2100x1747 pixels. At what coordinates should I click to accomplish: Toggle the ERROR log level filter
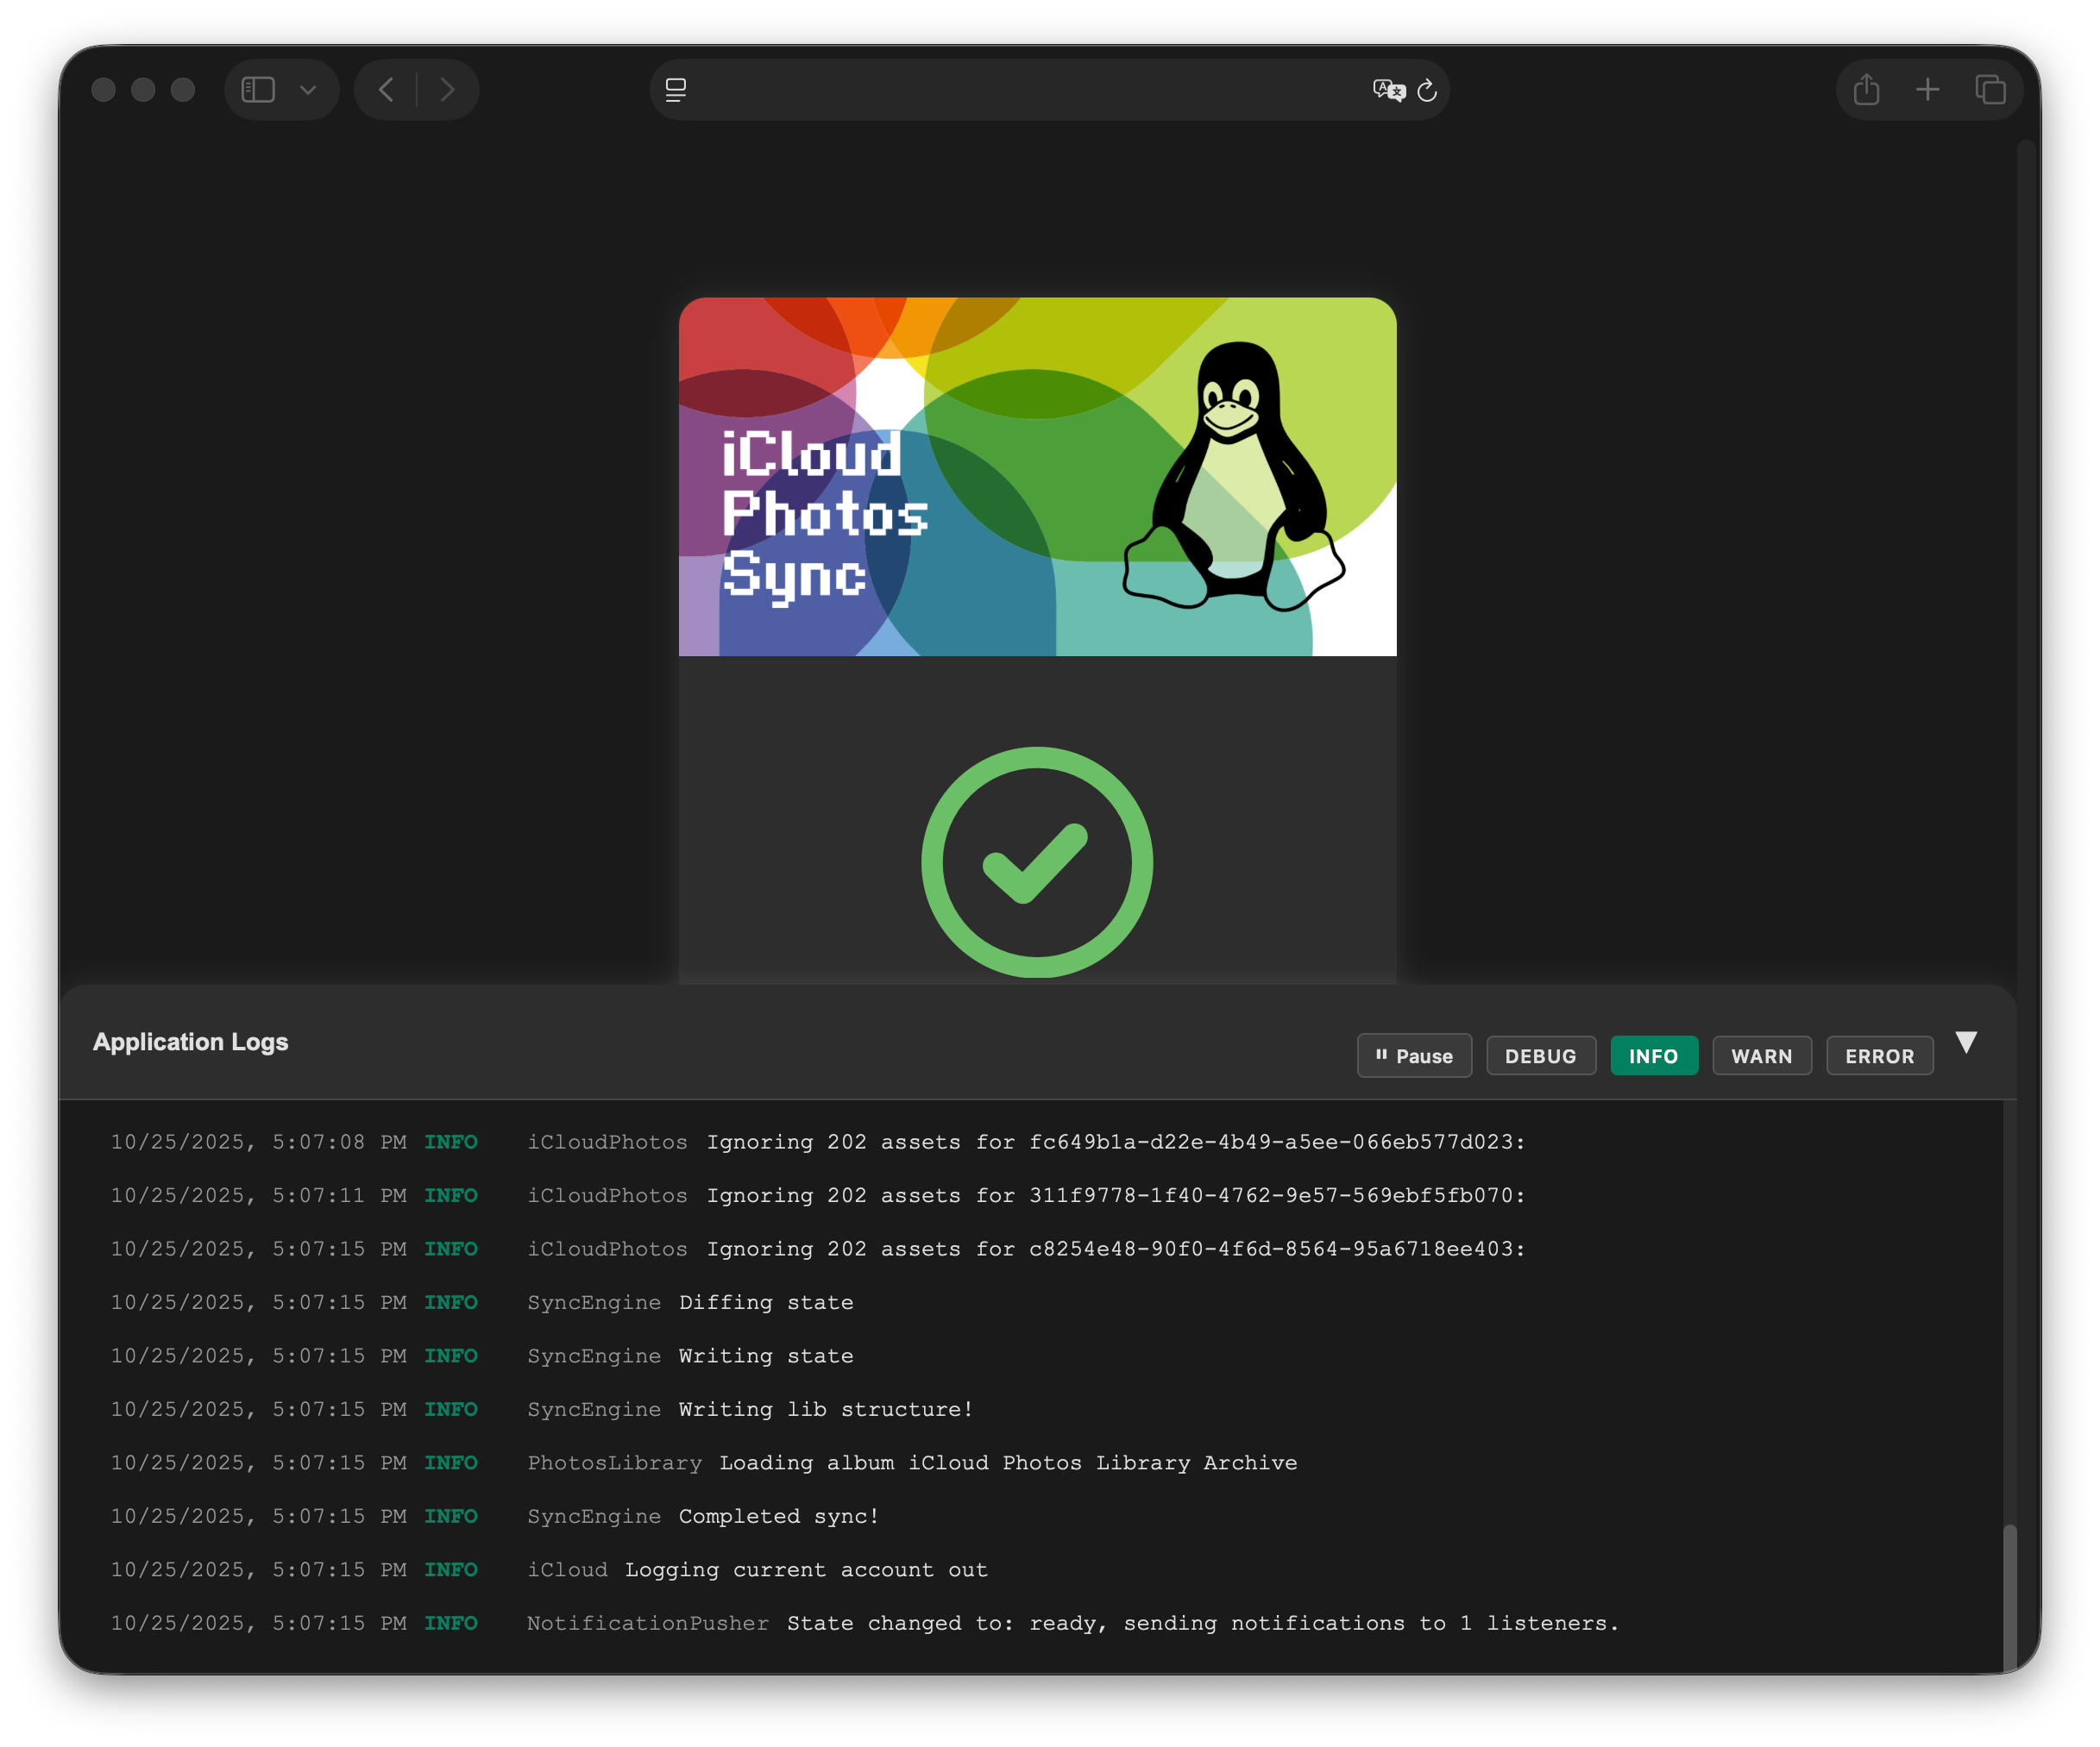pos(1879,1055)
